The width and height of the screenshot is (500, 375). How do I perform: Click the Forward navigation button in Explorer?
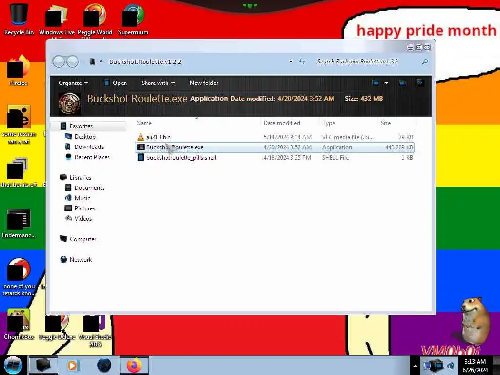tap(72, 62)
